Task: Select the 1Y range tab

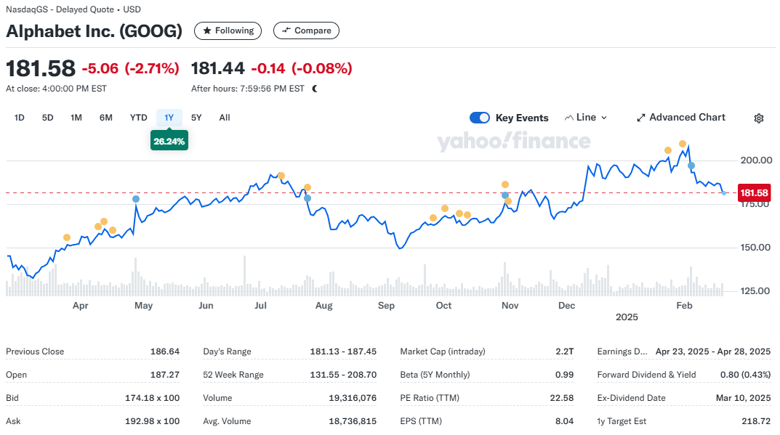Action: [x=169, y=118]
